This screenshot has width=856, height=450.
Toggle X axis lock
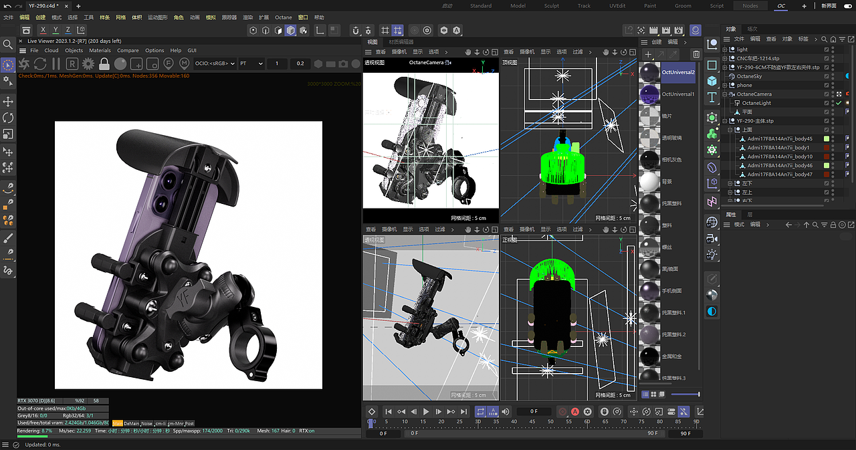point(43,30)
